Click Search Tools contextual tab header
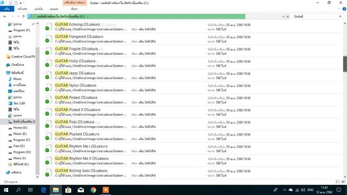Image resolution: width=347 pixels, height=195 pixels. (x=75, y=3)
